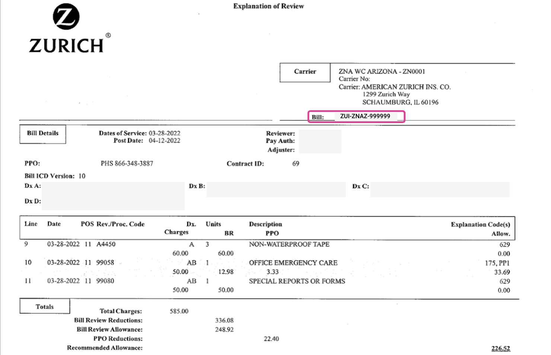Screen dimensions: 551x355
Task: Click the Post Date 04-12-2022 value
Action: [x=165, y=140]
